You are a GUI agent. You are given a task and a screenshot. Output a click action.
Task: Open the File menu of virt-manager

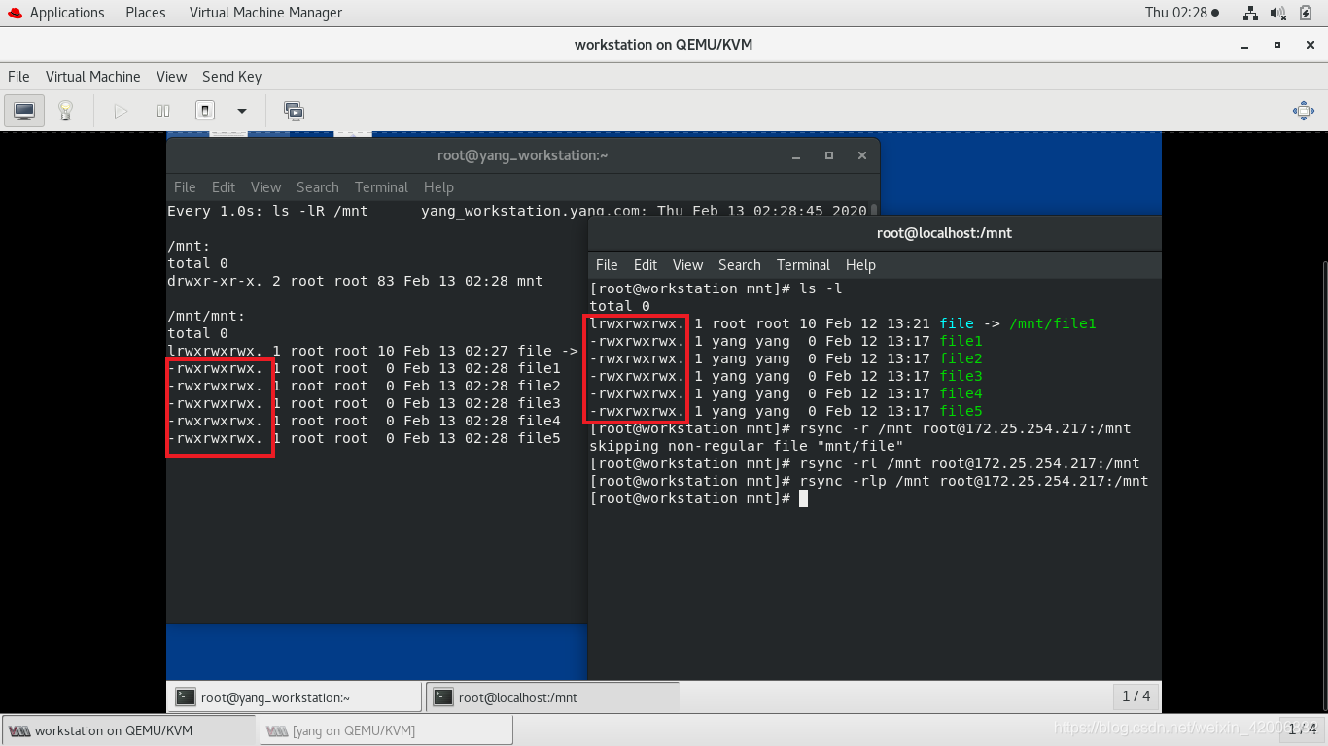[18, 77]
